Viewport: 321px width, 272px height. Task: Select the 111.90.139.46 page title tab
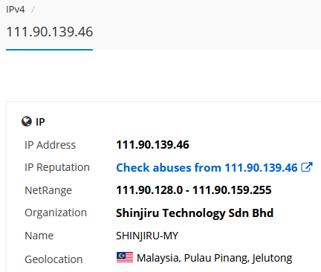(50, 32)
